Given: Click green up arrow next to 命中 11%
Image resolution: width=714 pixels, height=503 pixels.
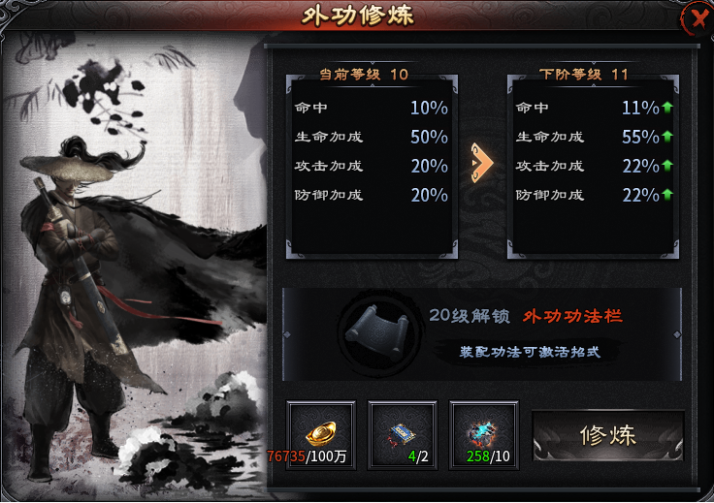Looking at the screenshot, I should (x=667, y=108).
